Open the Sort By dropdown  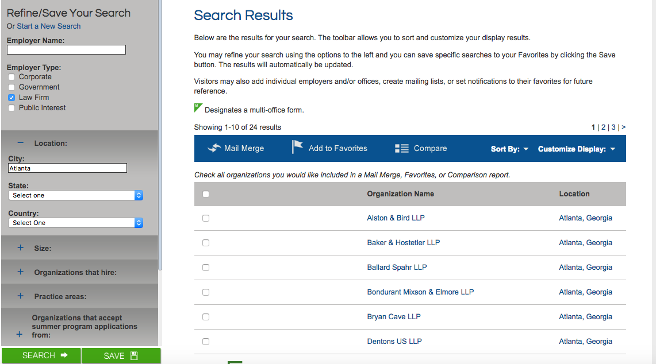[509, 149]
